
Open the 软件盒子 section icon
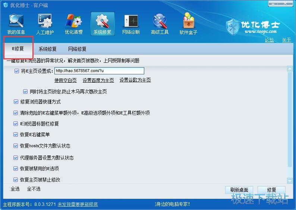(188, 24)
